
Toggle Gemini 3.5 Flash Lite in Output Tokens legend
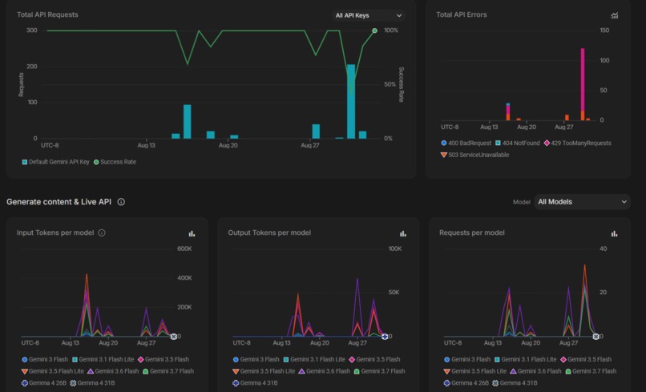(x=264, y=371)
